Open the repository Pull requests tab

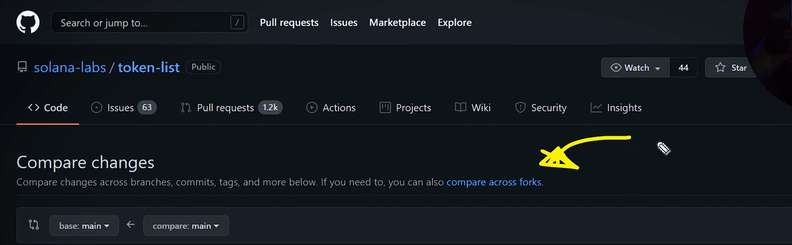coord(232,107)
